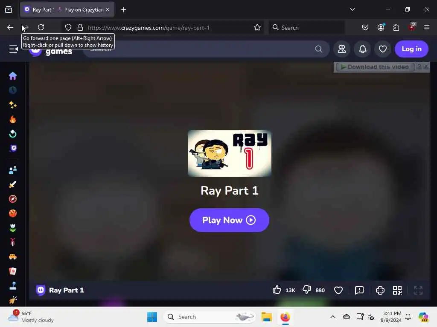Viewport: 437px width, 327px height.
Task: Open Recently played clock icon in sidebar
Action: (x=12, y=90)
